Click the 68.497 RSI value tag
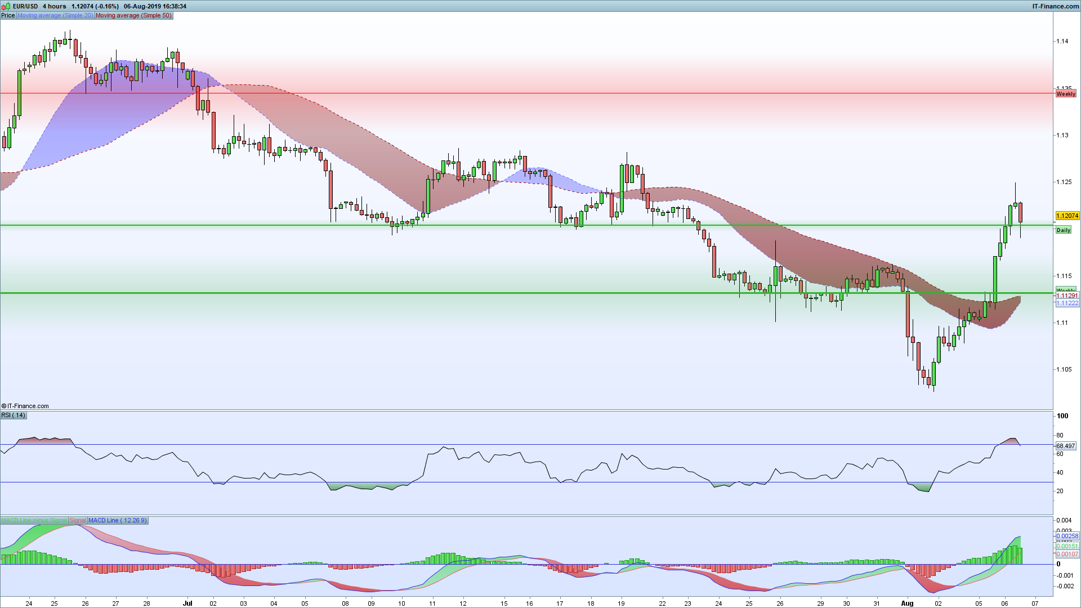This screenshot has height=608, width=1081. click(x=1066, y=446)
